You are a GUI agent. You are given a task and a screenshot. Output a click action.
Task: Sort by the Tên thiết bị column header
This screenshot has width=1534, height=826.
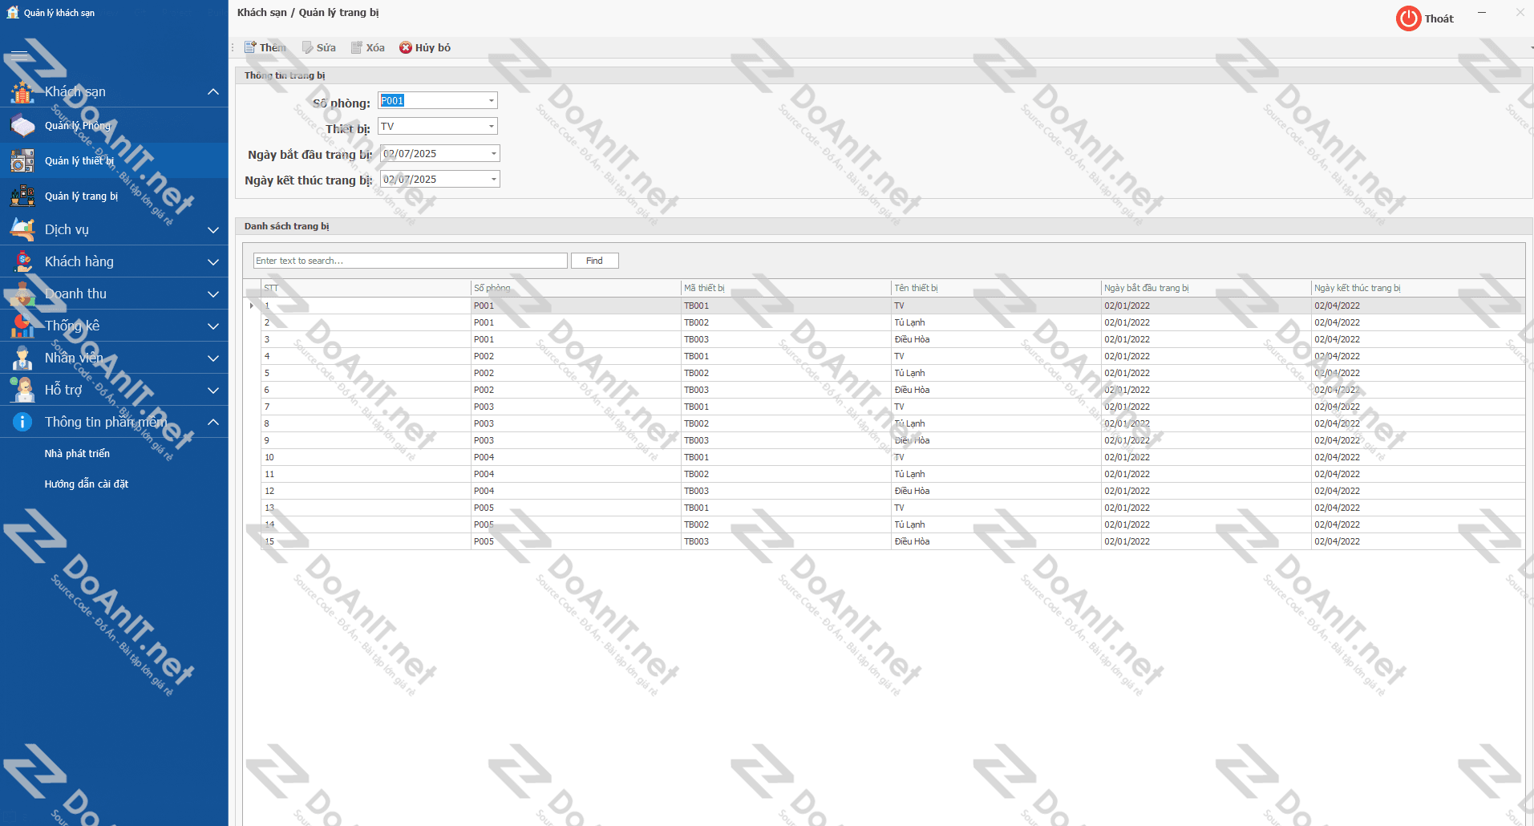[996, 288]
